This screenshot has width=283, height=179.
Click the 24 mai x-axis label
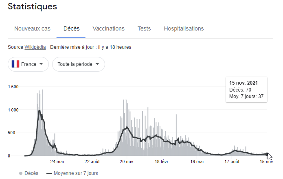[x=57, y=162]
